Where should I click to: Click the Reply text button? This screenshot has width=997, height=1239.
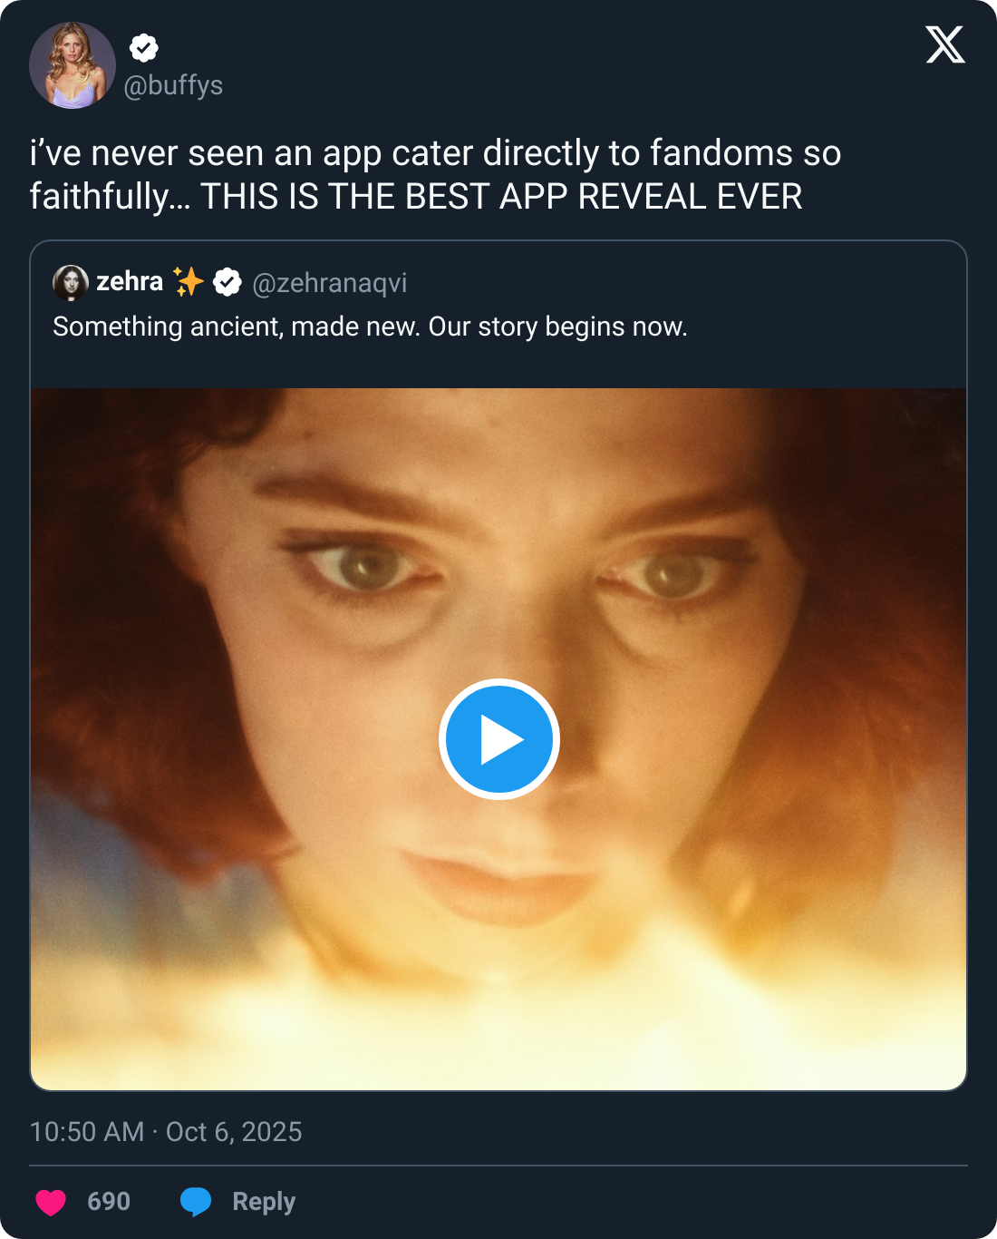click(264, 1202)
